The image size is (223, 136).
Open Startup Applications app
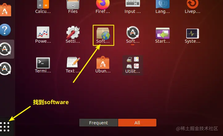(x=163, y=35)
